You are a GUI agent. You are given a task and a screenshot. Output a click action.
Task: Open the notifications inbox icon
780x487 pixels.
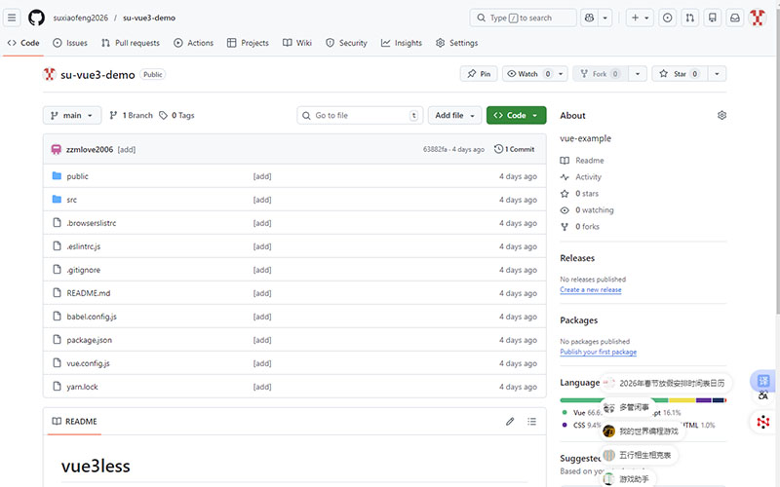click(735, 18)
